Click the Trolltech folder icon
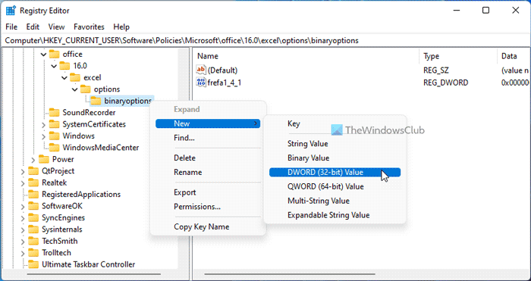Image resolution: width=531 pixels, height=281 pixels. tap(33, 252)
